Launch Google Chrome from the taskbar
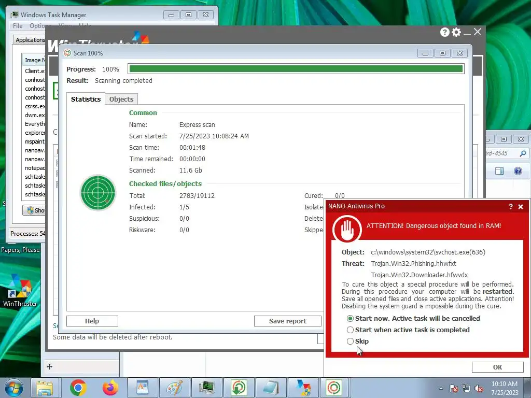 click(78, 388)
